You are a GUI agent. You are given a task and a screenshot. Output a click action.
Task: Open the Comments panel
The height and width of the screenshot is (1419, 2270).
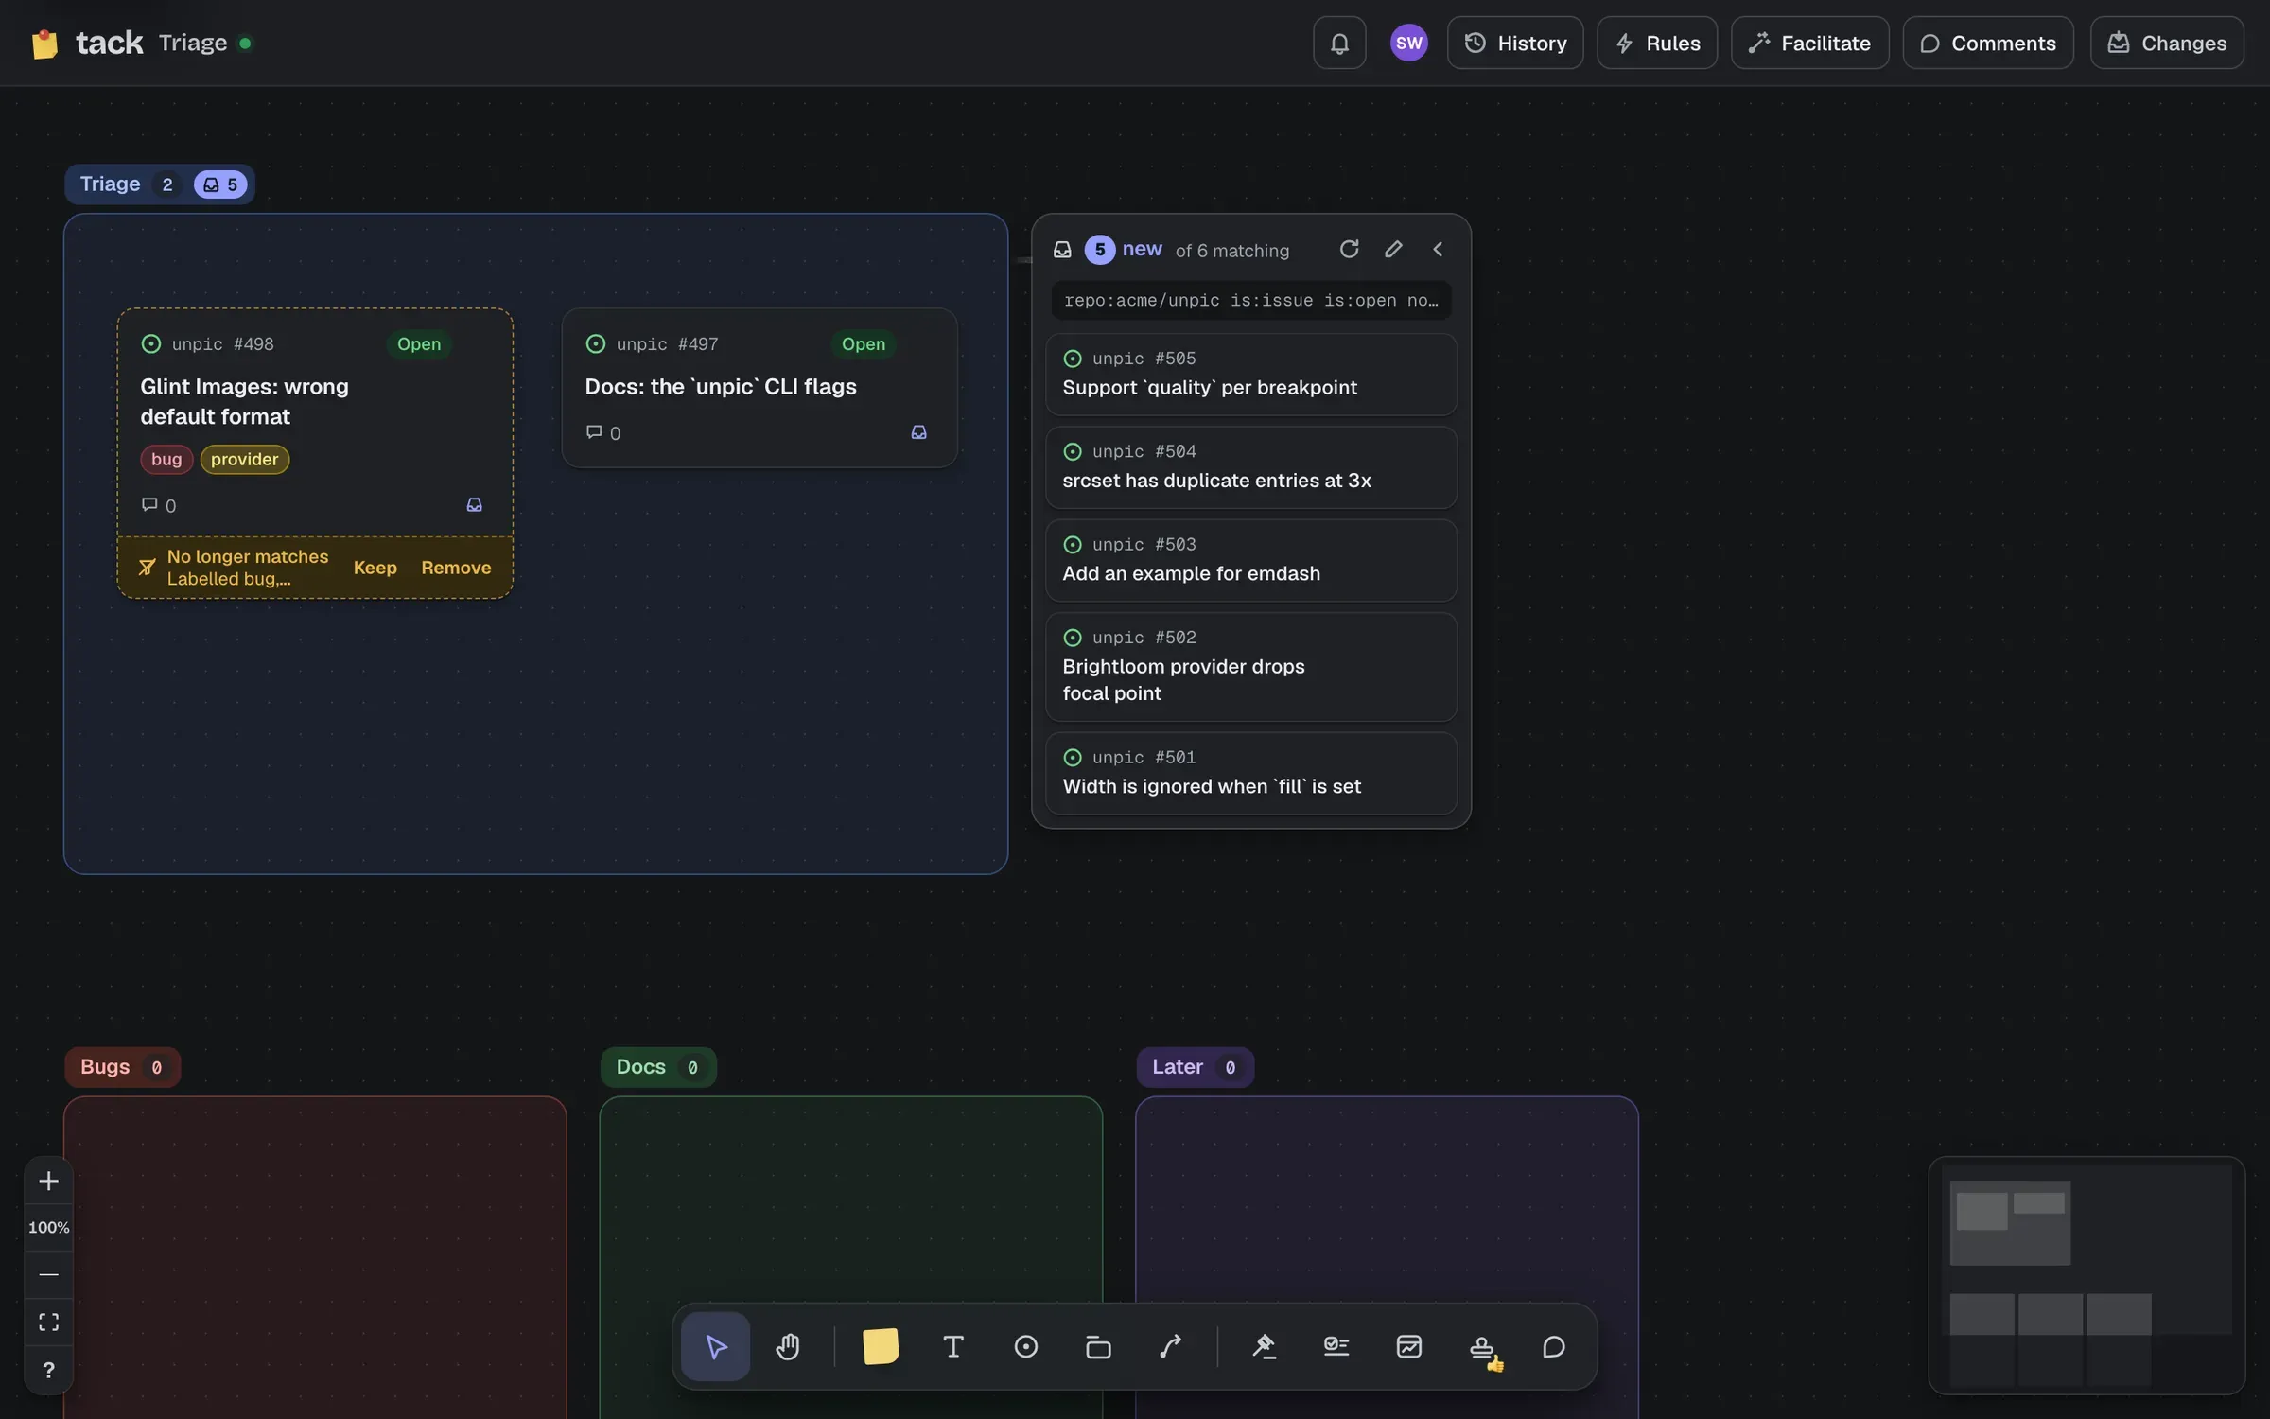pyautogui.click(x=1988, y=43)
